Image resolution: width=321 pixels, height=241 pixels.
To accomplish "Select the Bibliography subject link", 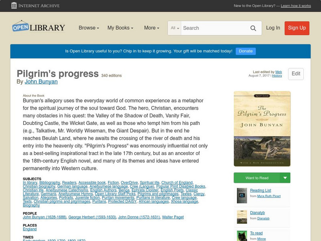I will (x=50, y=183).
